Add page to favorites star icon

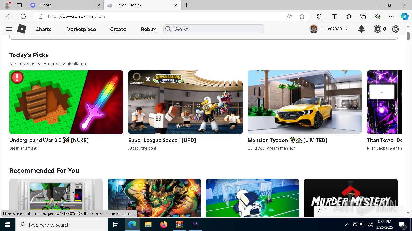(x=302, y=16)
